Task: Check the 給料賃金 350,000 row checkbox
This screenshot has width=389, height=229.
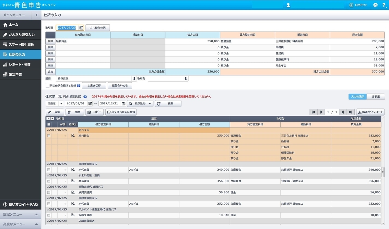Action: point(49,136)
